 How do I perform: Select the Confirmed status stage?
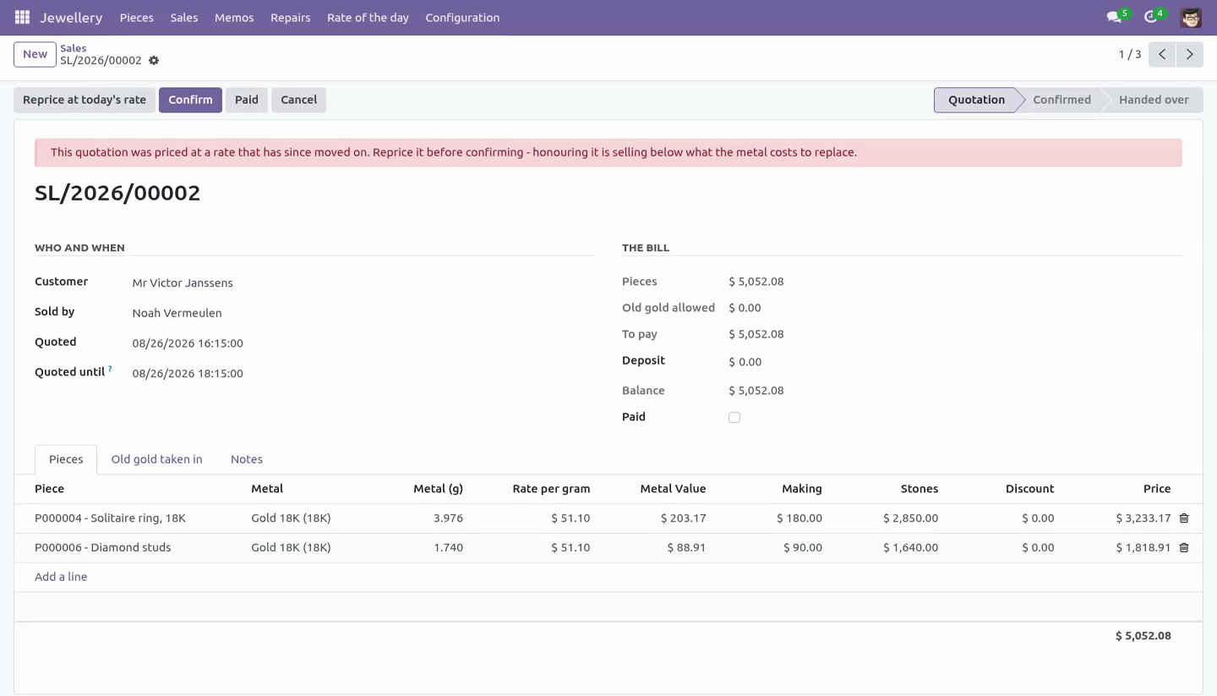(x=1061, y=100)
